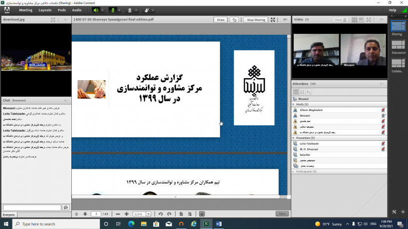Viewport: 408px width, 229px height.
Task: Select Mousavi video thumbnail
Action: point(363,50)
